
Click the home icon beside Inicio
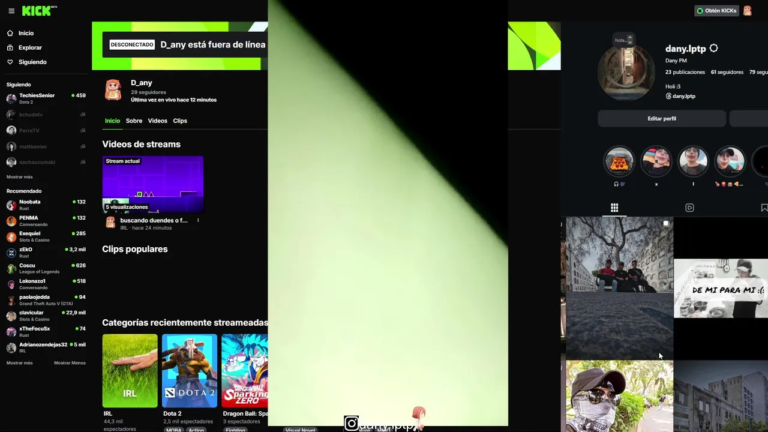pos(10,33)
